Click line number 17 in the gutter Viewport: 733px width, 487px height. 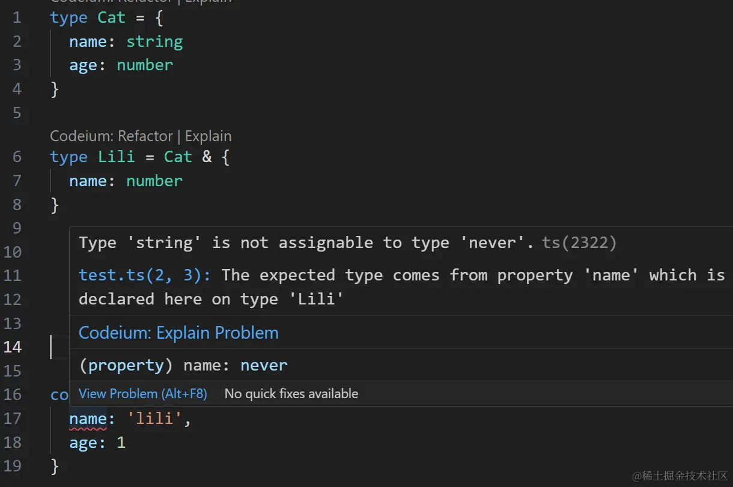tap(13, 419)
